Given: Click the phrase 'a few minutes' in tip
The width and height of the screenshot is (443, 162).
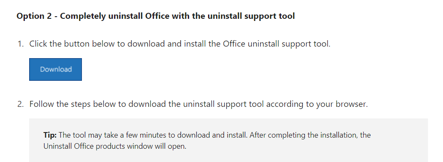Looking at the screenshot, I should (143, 135).
